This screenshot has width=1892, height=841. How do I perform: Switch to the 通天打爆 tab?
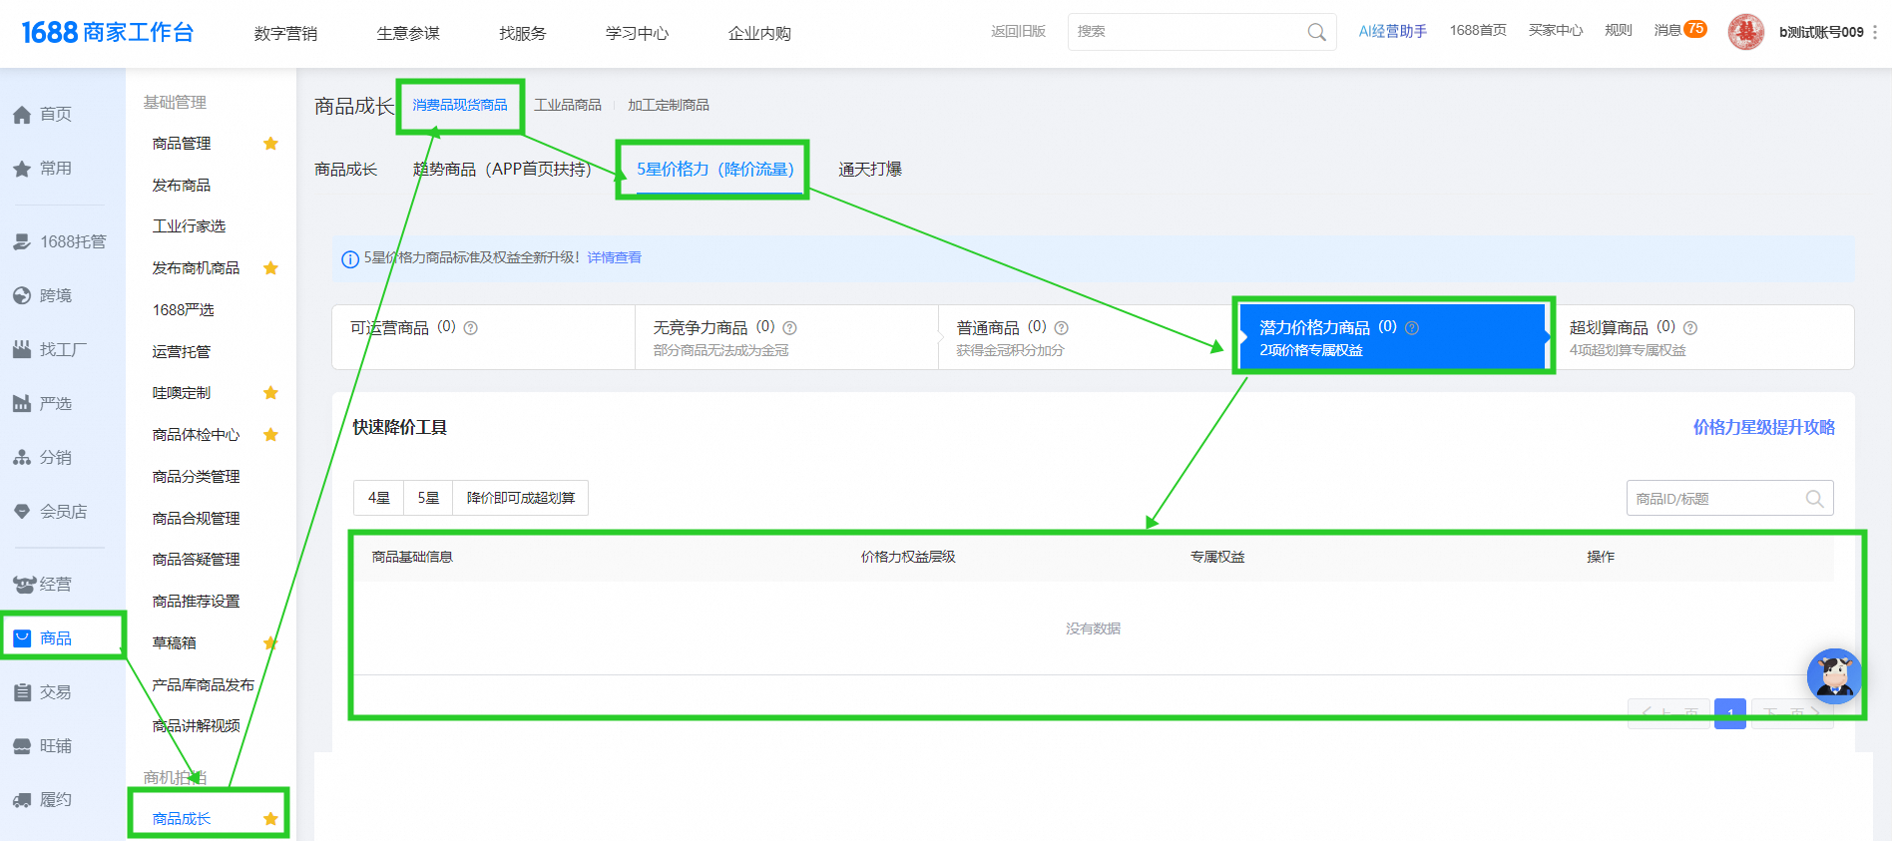[x=869, y=170]
